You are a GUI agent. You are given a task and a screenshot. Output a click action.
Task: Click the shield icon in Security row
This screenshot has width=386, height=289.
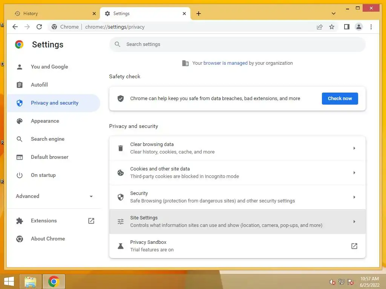(121, 197)
